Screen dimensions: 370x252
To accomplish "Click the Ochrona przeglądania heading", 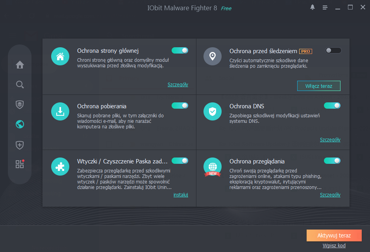I will point(257,161).
